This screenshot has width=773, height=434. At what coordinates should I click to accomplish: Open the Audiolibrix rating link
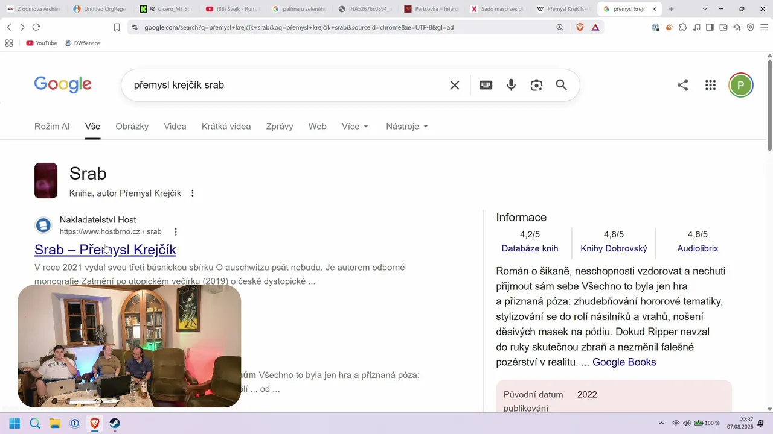click(698, 248)
